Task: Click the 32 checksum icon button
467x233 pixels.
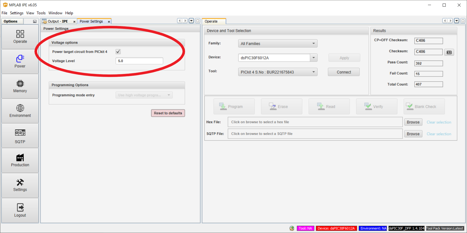Action: (449, 52)
